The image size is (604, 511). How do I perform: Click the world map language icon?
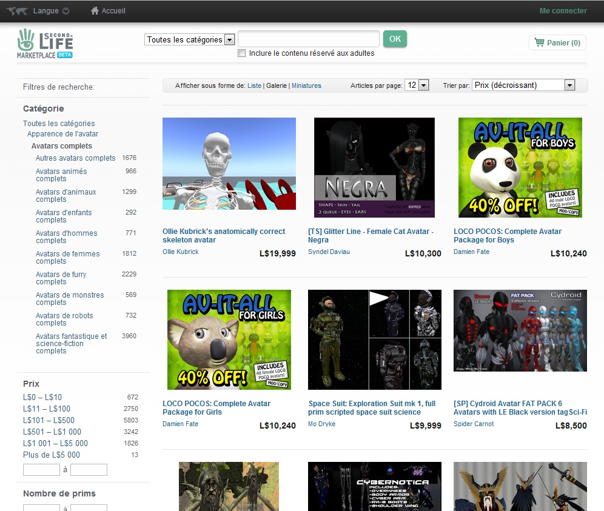(17, 11)
